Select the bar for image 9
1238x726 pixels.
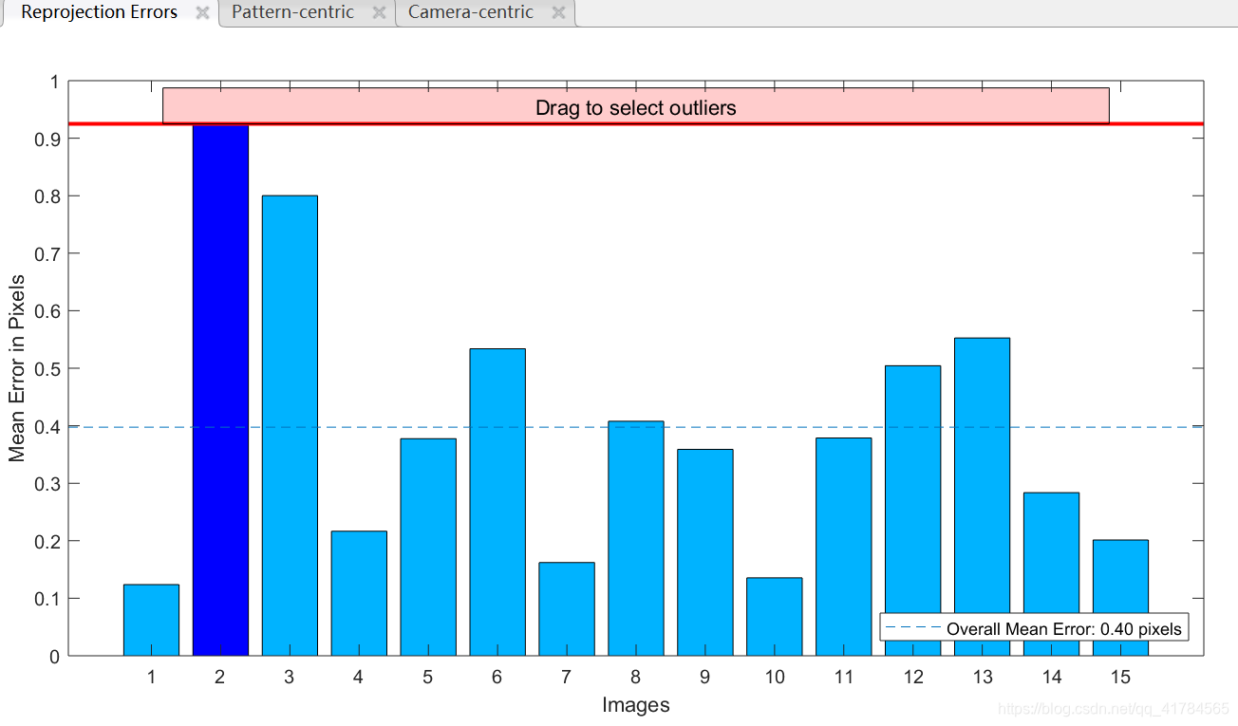(705, 552)
